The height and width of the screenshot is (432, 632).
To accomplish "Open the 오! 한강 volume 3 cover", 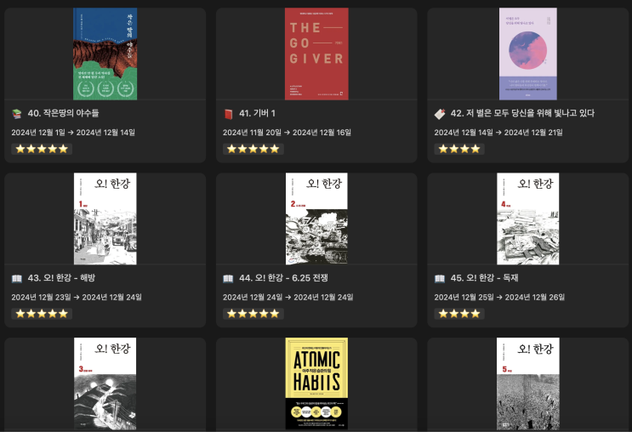I will point(105,384).
